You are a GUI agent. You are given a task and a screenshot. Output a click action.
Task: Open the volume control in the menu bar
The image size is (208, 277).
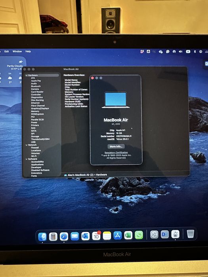point(181,51)
